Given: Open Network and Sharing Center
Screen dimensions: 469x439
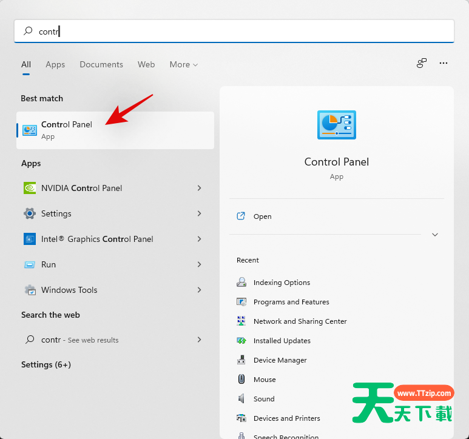Looking at the screenshot, I should tap(300, 321).
